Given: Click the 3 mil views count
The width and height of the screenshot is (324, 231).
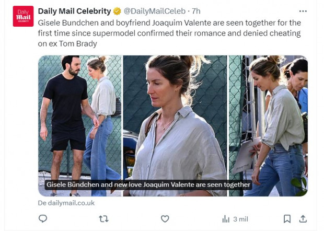Looking at the screenshot, I should click(x=240, y=219).
